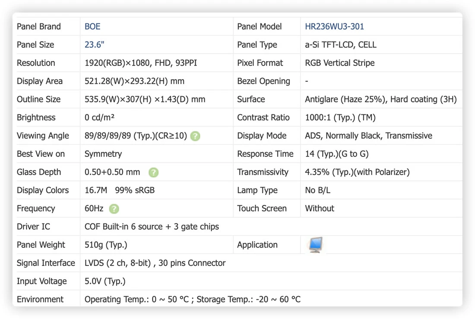Open the HR236WU3-301 panel model link
The width and height of the screenshot is (475, 319).
334,26
